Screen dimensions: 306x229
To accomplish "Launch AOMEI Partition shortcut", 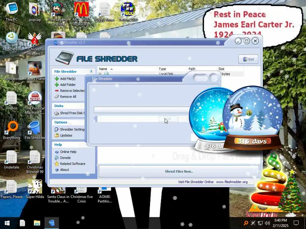I will click(105, 196).
